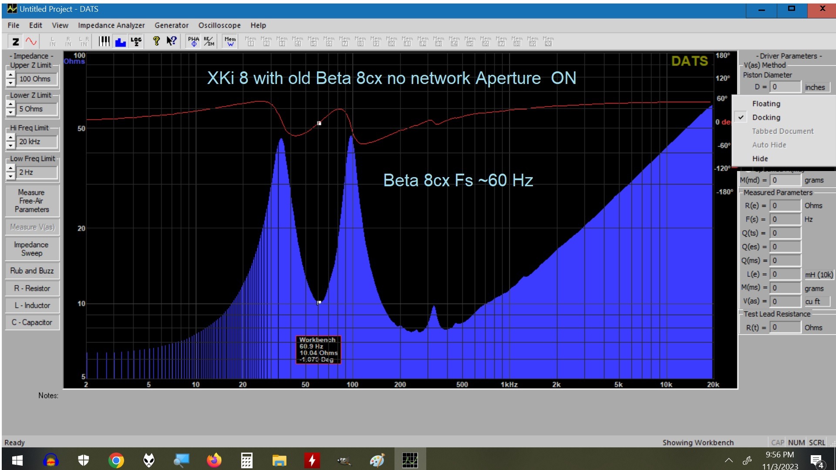Screen dimensions: 836x470
Task: Toggle the LOG Z scale icon
Action: tap(136, 41)
